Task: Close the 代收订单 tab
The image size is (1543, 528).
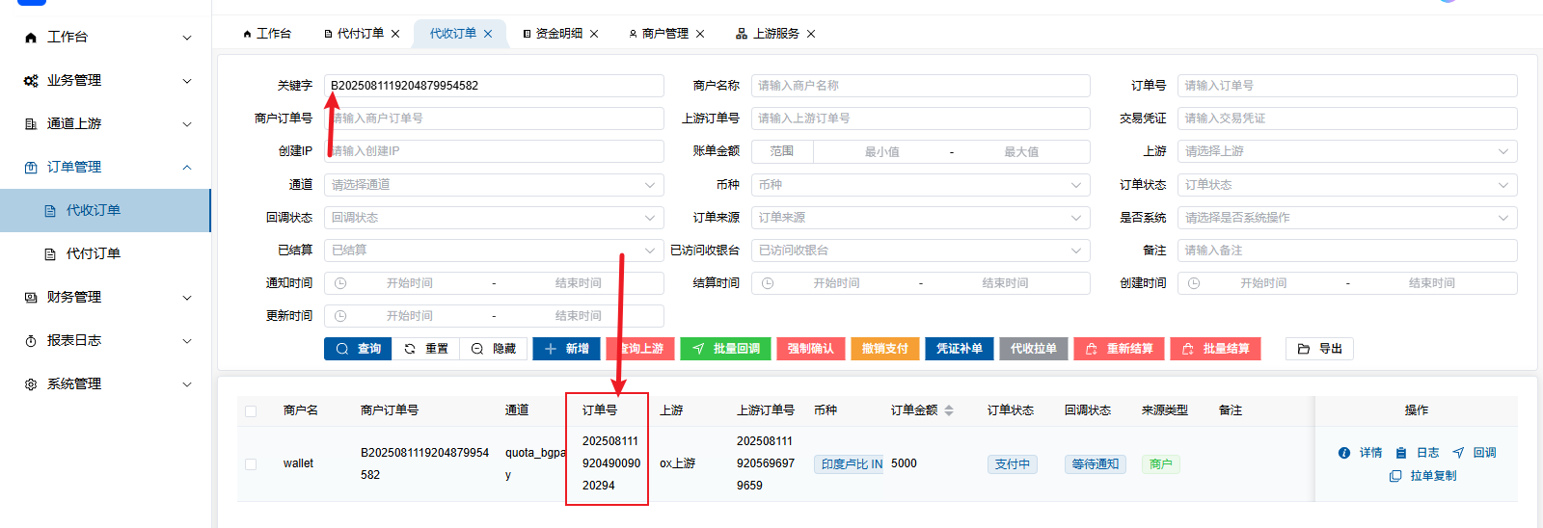Action: [x=488, y=34]
